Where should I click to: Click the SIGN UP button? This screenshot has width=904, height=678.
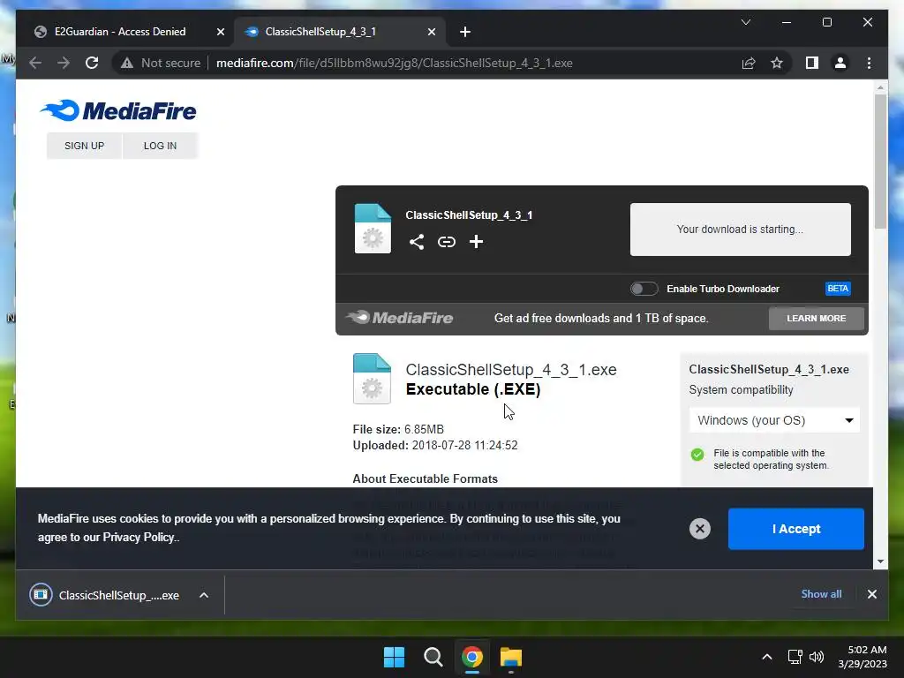[84, 146]
